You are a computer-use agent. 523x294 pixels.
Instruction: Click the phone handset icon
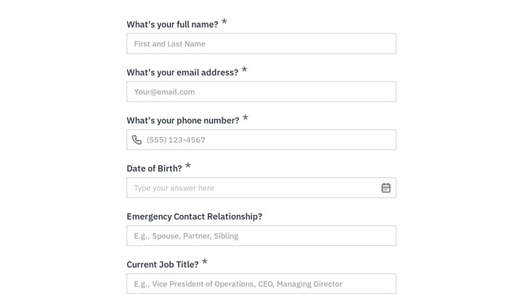[137, 139]
